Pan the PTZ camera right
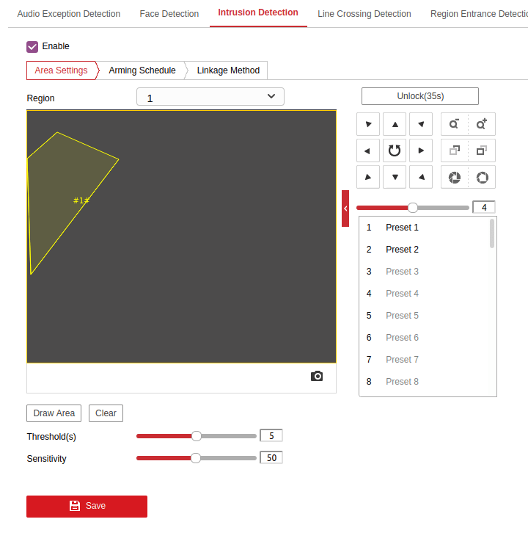528x544 pixels. coord(421,150)
